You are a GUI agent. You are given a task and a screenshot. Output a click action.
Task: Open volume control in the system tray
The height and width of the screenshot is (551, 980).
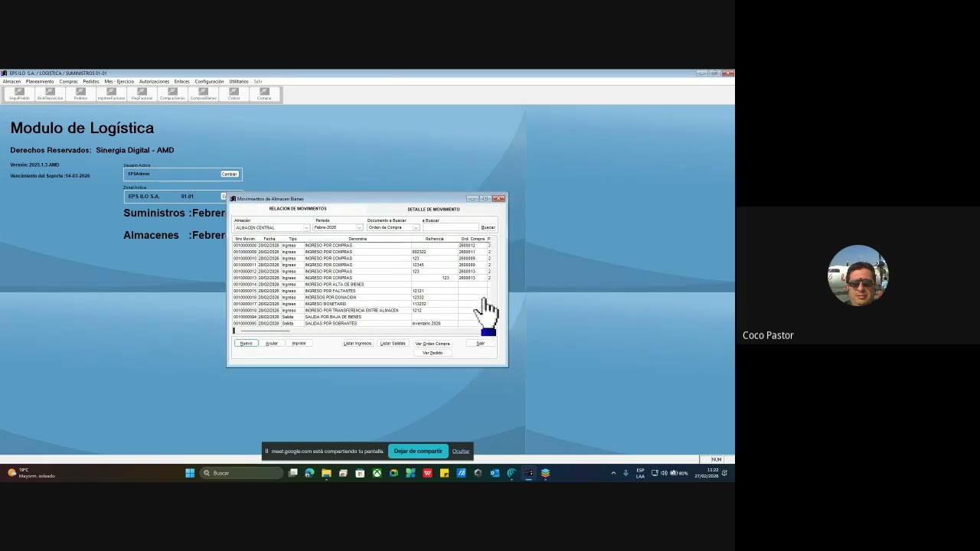664,473
